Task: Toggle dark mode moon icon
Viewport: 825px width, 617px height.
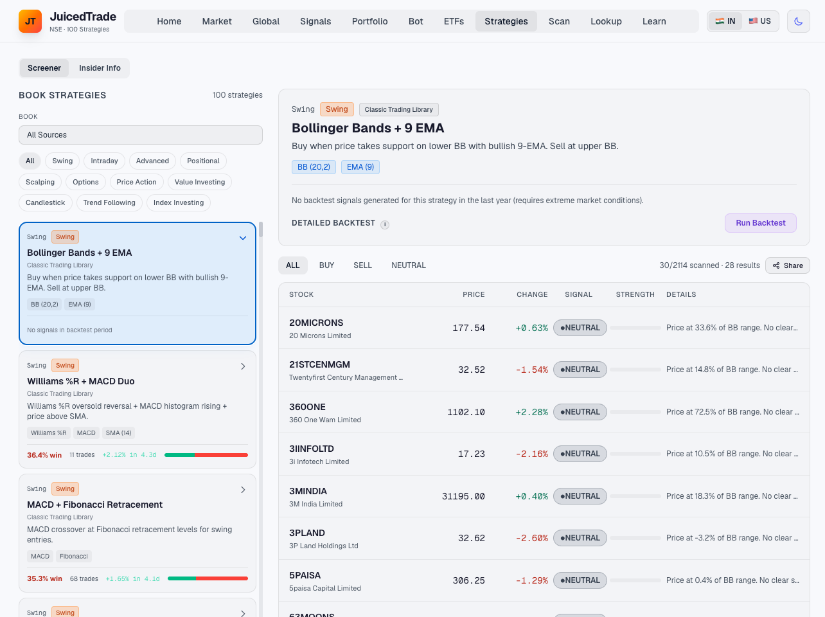Action: [x=798, y=21]
